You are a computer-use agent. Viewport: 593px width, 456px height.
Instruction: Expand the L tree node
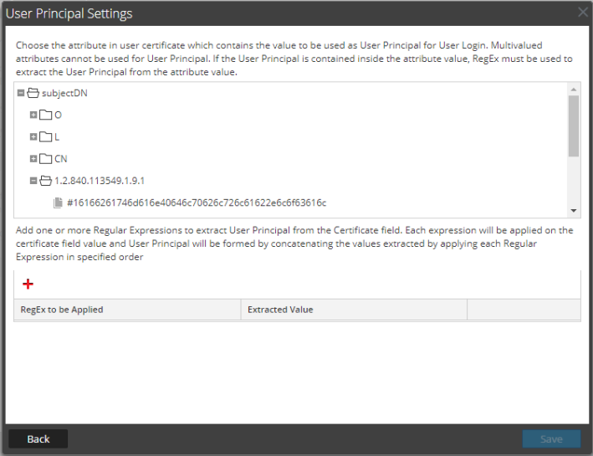pos(33,136)
